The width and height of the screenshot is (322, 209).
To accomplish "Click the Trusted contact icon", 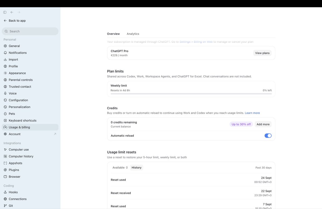I will (x=5, y=87).
